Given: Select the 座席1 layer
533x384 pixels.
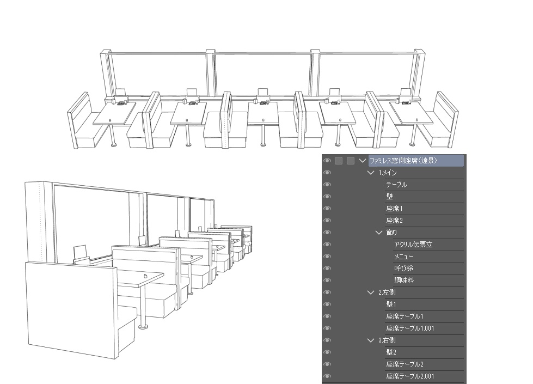Looking at the screenshot, I should (x=395, y=209).
